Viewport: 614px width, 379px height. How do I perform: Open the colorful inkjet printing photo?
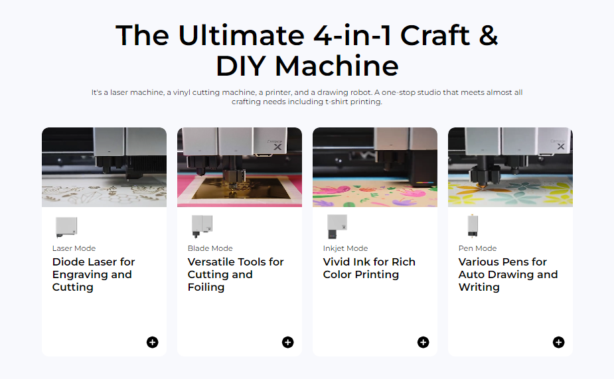coord(375,167)
